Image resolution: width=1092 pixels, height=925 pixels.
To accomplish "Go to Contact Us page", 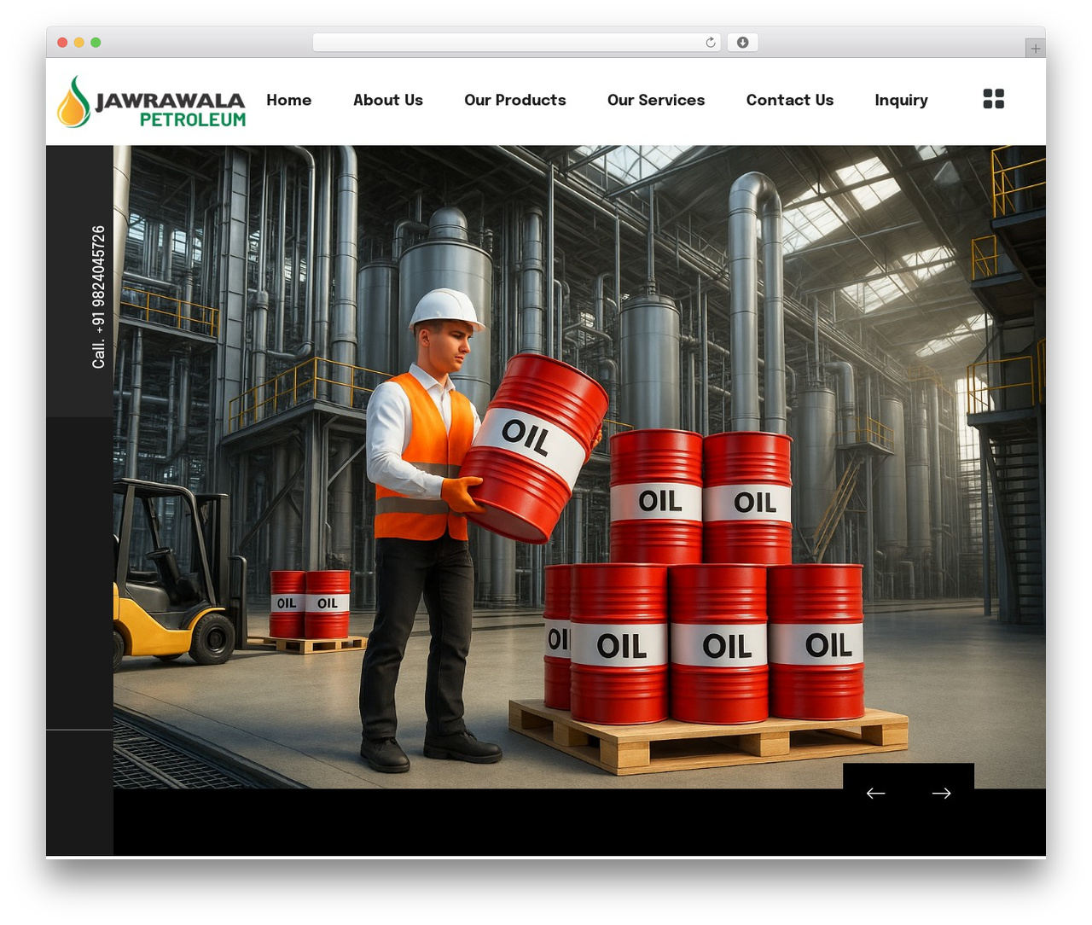I will (x=790, y=100).
